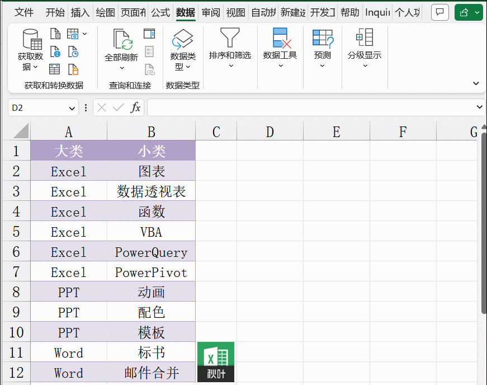Click the grayed-out Edit Links icon
This screenshot has height=385, width=487.
pyautogui.click(x=149, y=69)
